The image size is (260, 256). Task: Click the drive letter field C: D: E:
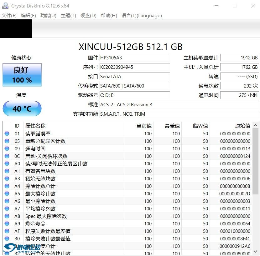[x=135, y=95]
